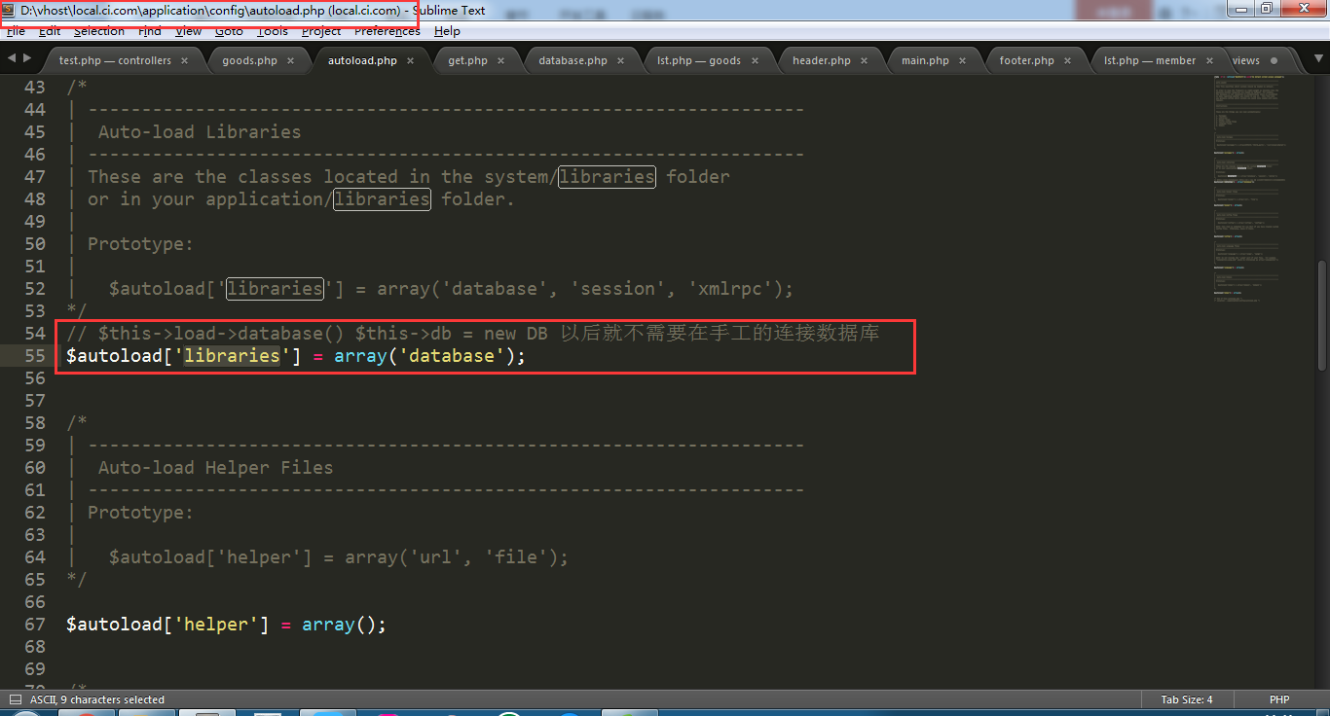Viewport: 1330px width, 716px height.
Task: Click the unsaved dot on the views tab
Action: click(1274, 60)
